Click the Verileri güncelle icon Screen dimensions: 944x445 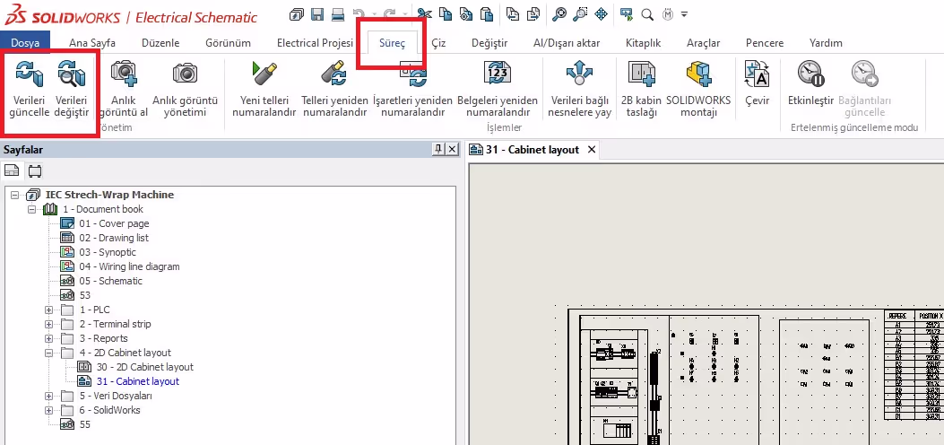coord(29,74)
